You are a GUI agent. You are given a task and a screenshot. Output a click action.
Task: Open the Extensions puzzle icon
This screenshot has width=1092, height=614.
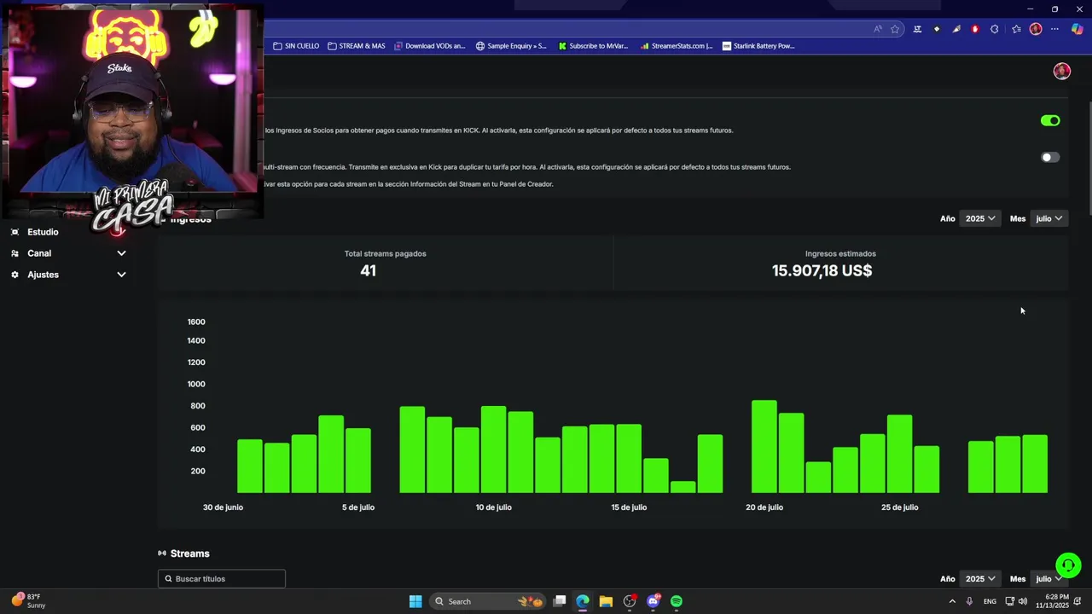[x=995, y=29]
